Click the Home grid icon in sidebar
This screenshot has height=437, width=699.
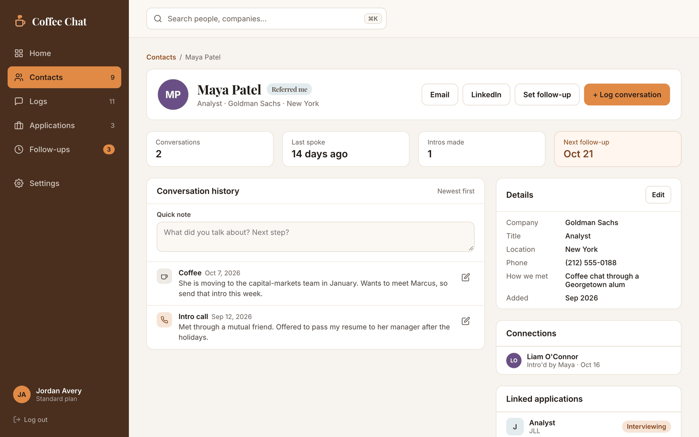(19, 53)
